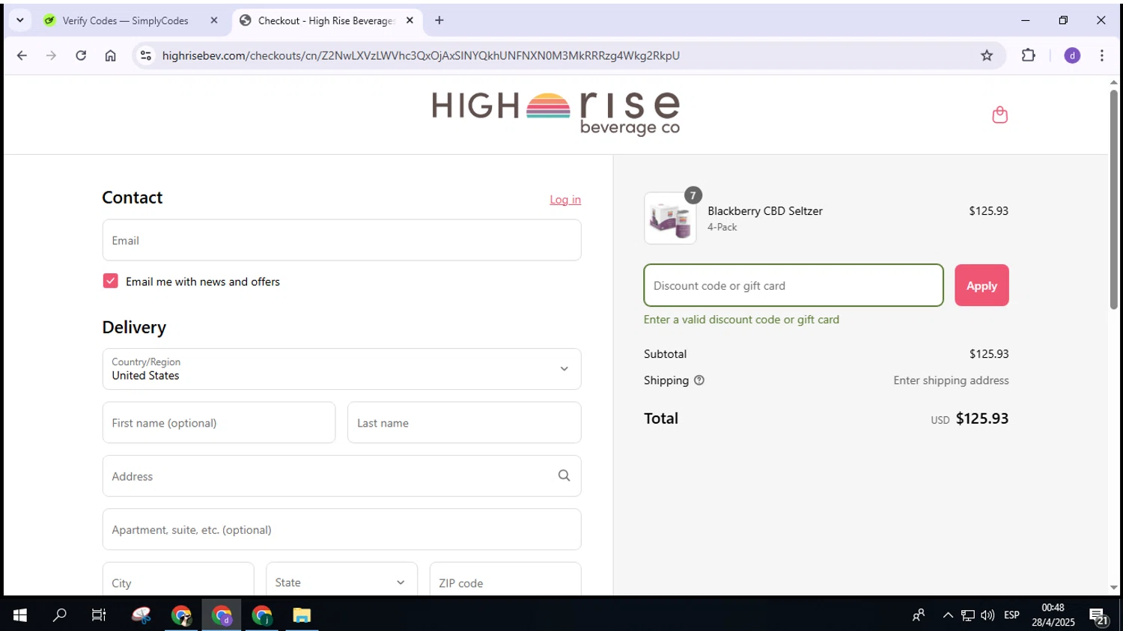Open the third Chrome taskbar icon
This screenshot has width=1123, height=631.
point(262,615)
